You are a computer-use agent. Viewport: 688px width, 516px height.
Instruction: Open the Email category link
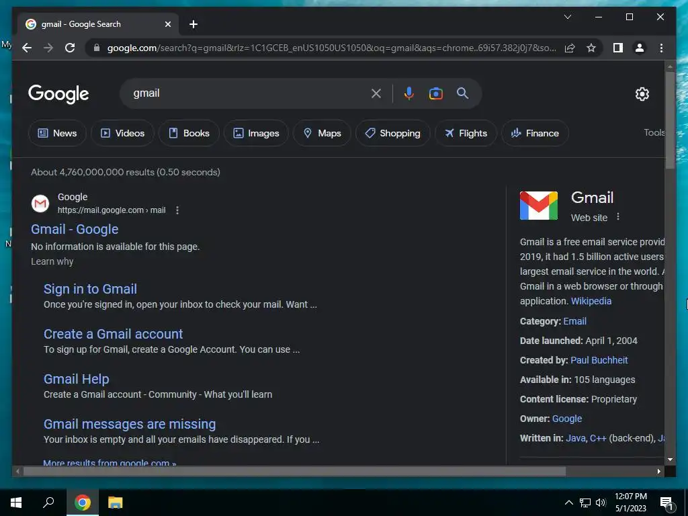pos(575,321)
